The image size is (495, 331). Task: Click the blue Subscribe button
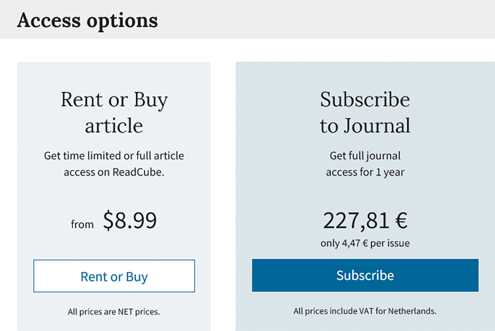pos(365,275)
